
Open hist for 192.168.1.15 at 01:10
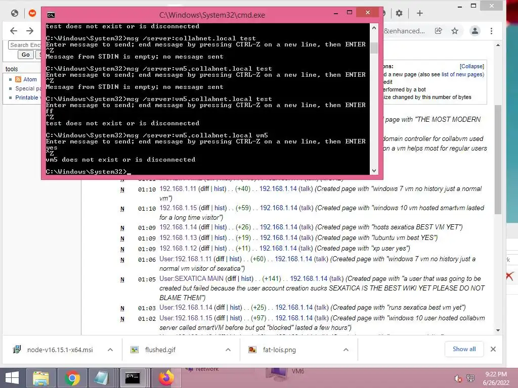click(221, 208)
